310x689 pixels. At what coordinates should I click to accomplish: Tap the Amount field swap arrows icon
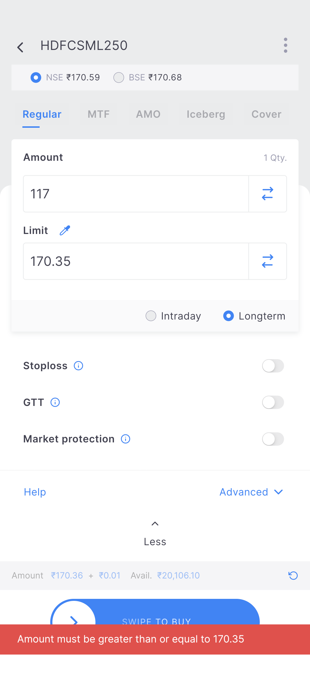(268, 194)
